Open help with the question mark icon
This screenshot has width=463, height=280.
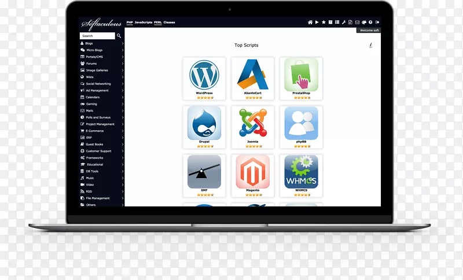(x=370, y=22)
